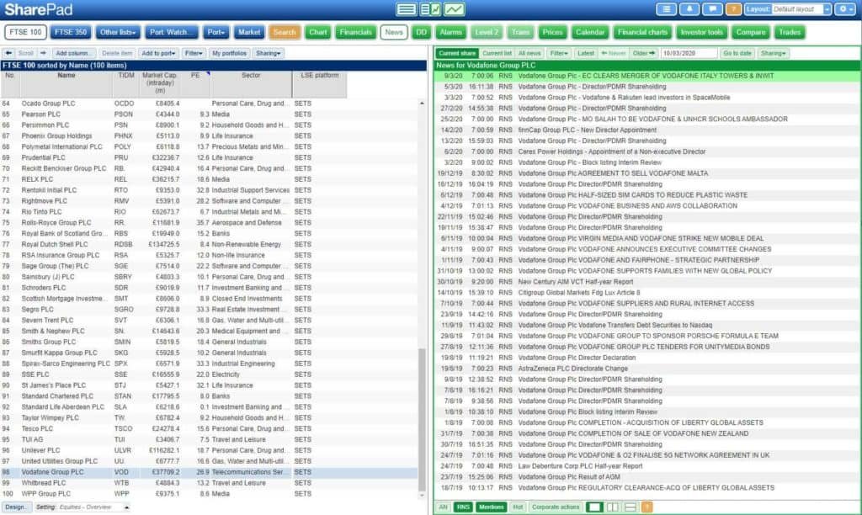Toggle the AN news source filter

click(x=443, y=507)
